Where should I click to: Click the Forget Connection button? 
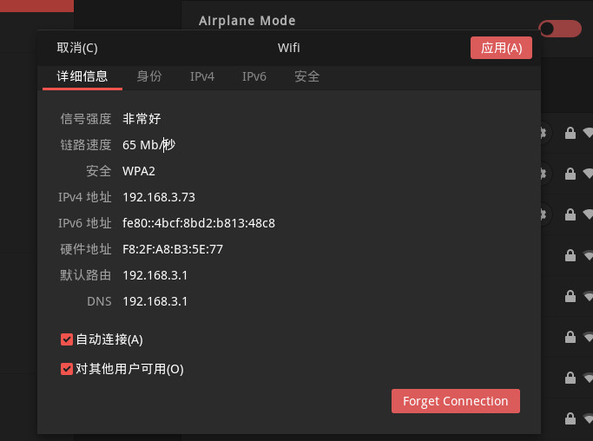tap(455, 401)
